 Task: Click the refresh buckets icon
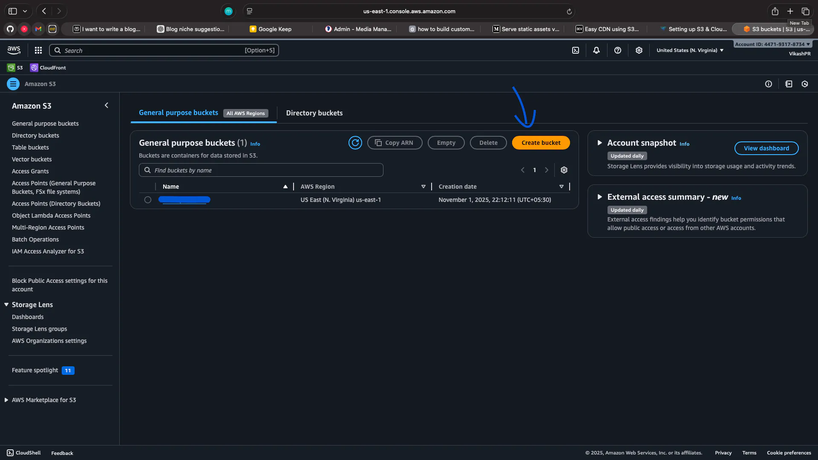pyautogui.click(x=355, y=143)
